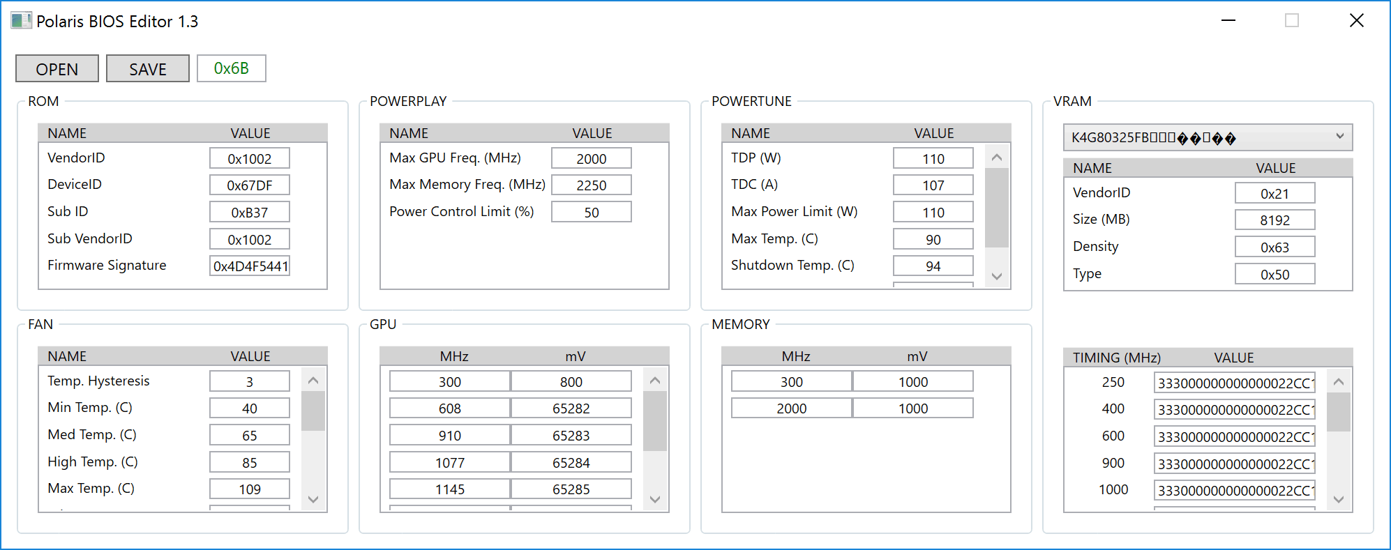Click the GPU table scroll-up arrow
The width and height of the screenshot is (1391, 550).
[x=654, y=381]
